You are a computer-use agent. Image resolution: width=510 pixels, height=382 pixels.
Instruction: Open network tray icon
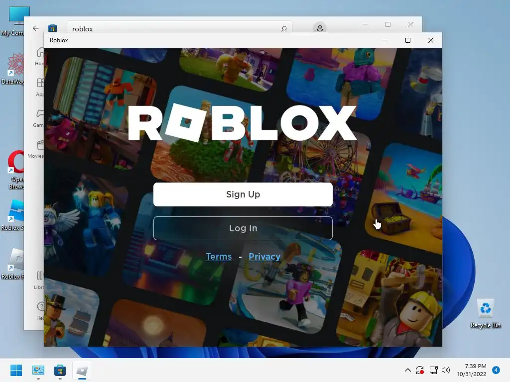pos(434,370)
